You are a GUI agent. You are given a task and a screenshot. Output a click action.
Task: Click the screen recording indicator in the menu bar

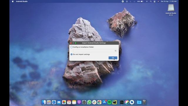[123, 1]
